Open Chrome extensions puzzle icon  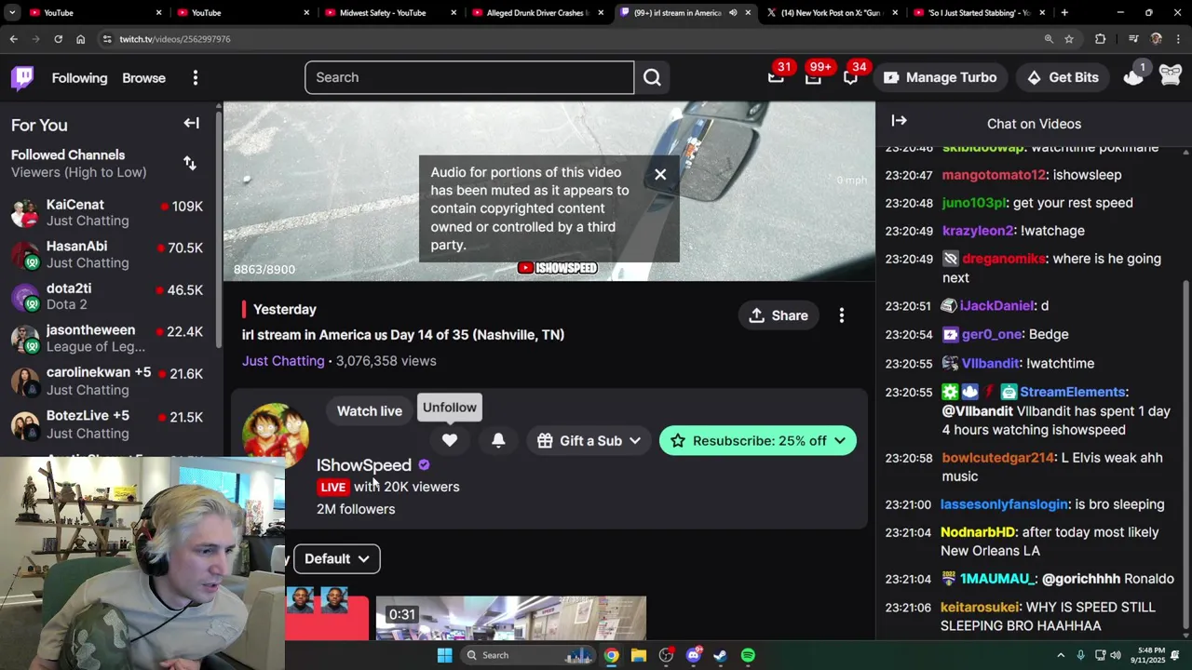point(1101,39)
